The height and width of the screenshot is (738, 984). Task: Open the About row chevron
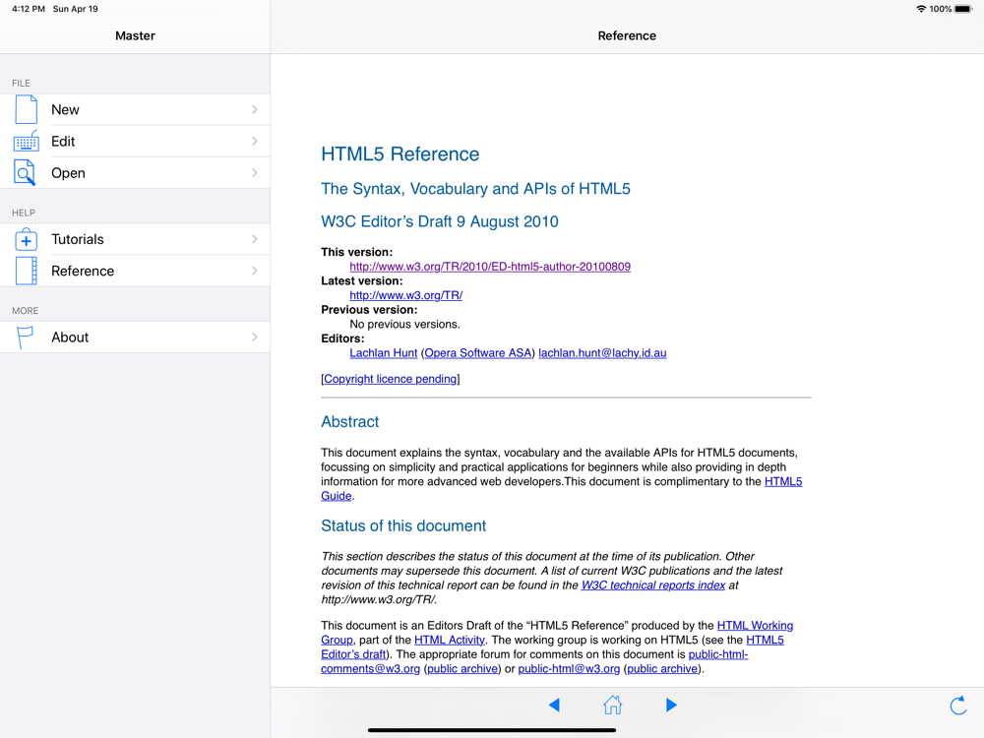pos(254,337)
